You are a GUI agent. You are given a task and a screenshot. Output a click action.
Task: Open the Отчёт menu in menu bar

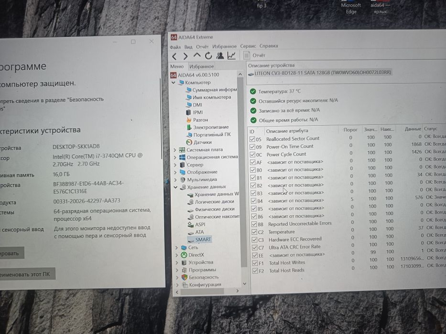coord(202,47)
